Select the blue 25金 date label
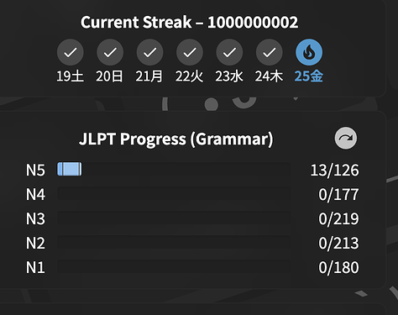Screen dimensions: 398x315 coord(309,76)
